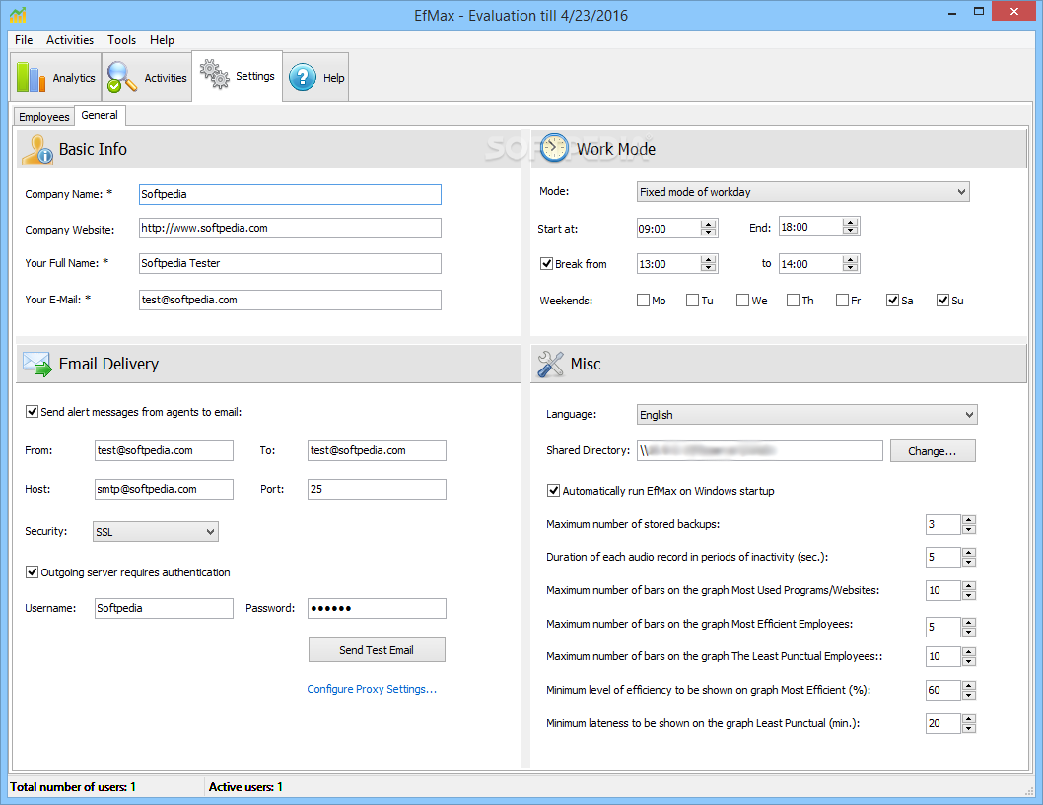Open the work Mode dropdown
Viewport: 1043px width, 805px height.
(802, 192)
